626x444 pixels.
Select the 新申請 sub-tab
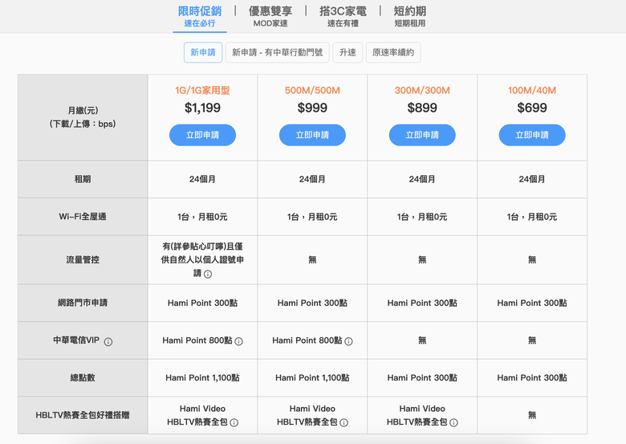click(203, 52)
